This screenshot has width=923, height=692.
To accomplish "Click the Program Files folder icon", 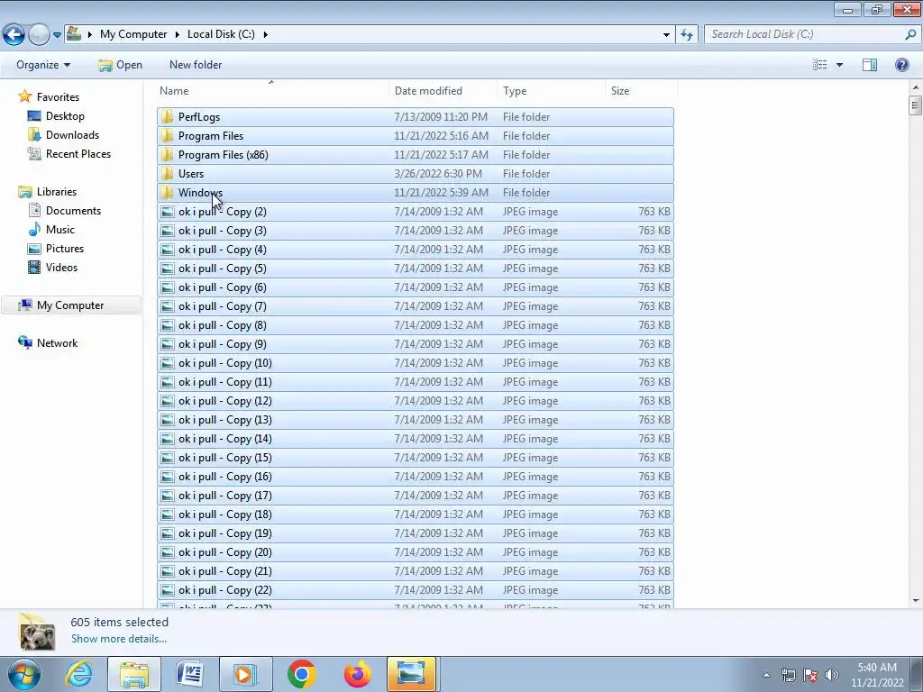I will point(167,135).
